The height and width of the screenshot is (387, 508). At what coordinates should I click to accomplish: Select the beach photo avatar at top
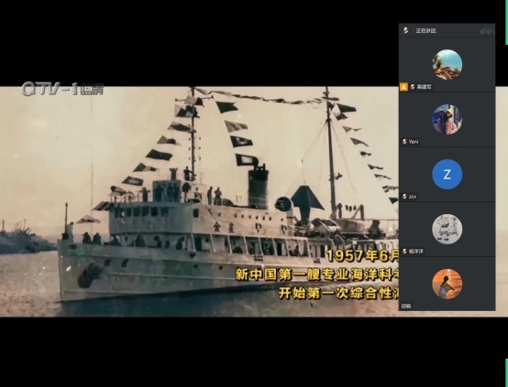(x=447, y=64)
